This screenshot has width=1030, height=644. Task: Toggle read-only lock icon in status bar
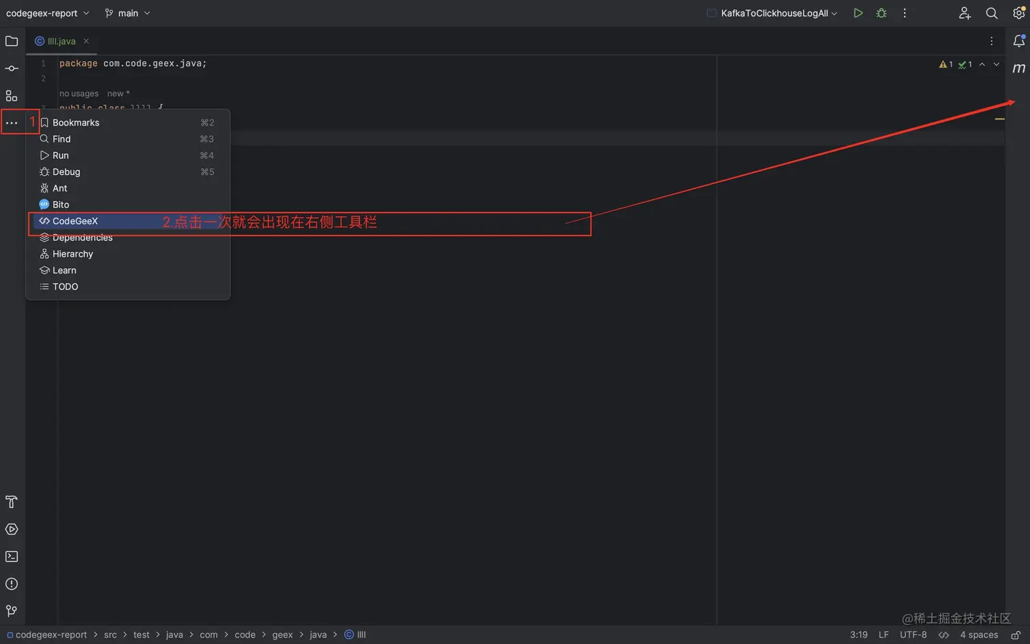1016,634
